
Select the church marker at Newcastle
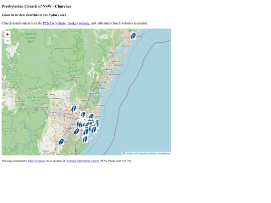pos(133,36)
